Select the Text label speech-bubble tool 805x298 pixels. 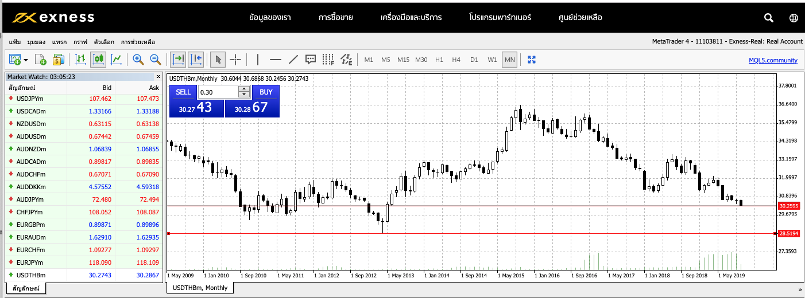(x=311, y=59)
